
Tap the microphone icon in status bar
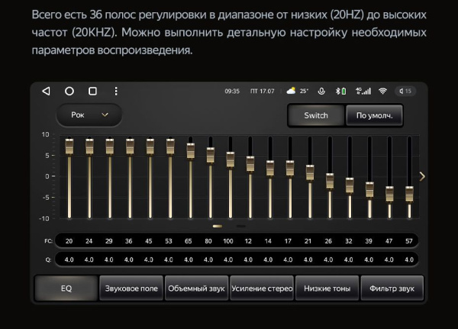(x=321, y=91)
